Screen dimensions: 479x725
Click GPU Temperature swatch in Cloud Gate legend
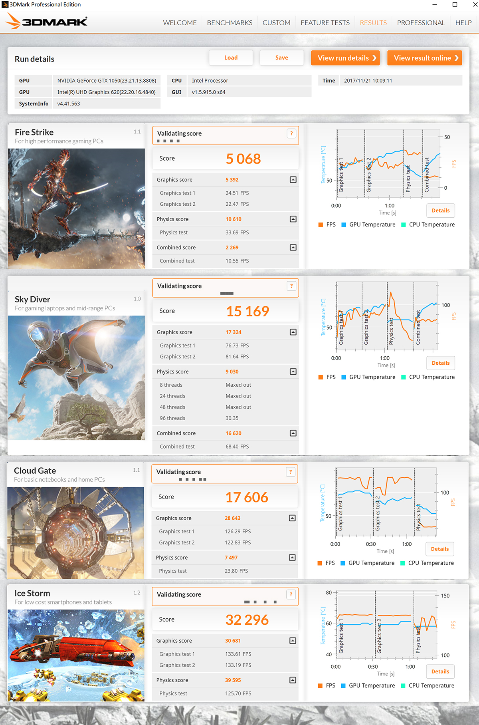pyautogui.click(x=343, y=563)
